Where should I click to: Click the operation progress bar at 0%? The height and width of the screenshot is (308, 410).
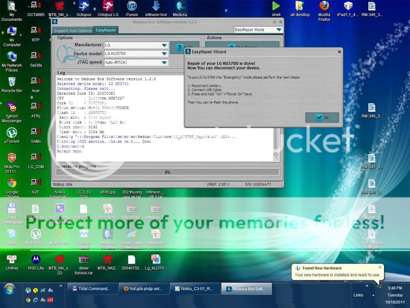(x=168, y=172)
